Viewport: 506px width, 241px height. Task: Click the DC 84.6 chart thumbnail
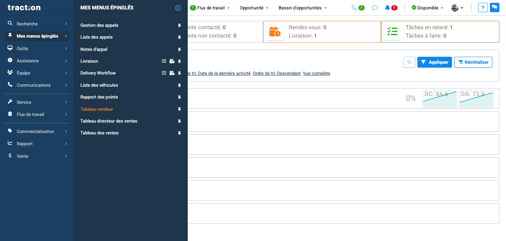tap(439, 99)
